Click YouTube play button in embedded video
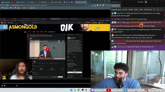The height and width of the screenshot is (92, 165). 47,50
